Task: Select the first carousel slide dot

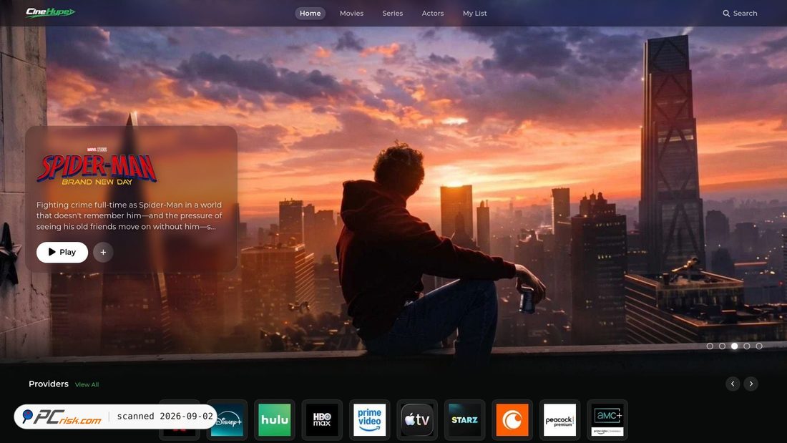Action: point(710,346)
